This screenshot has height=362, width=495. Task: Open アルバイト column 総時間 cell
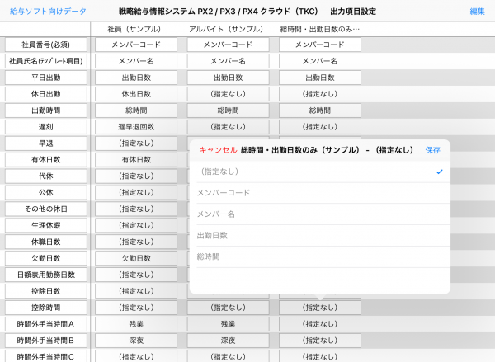point(228,110)
